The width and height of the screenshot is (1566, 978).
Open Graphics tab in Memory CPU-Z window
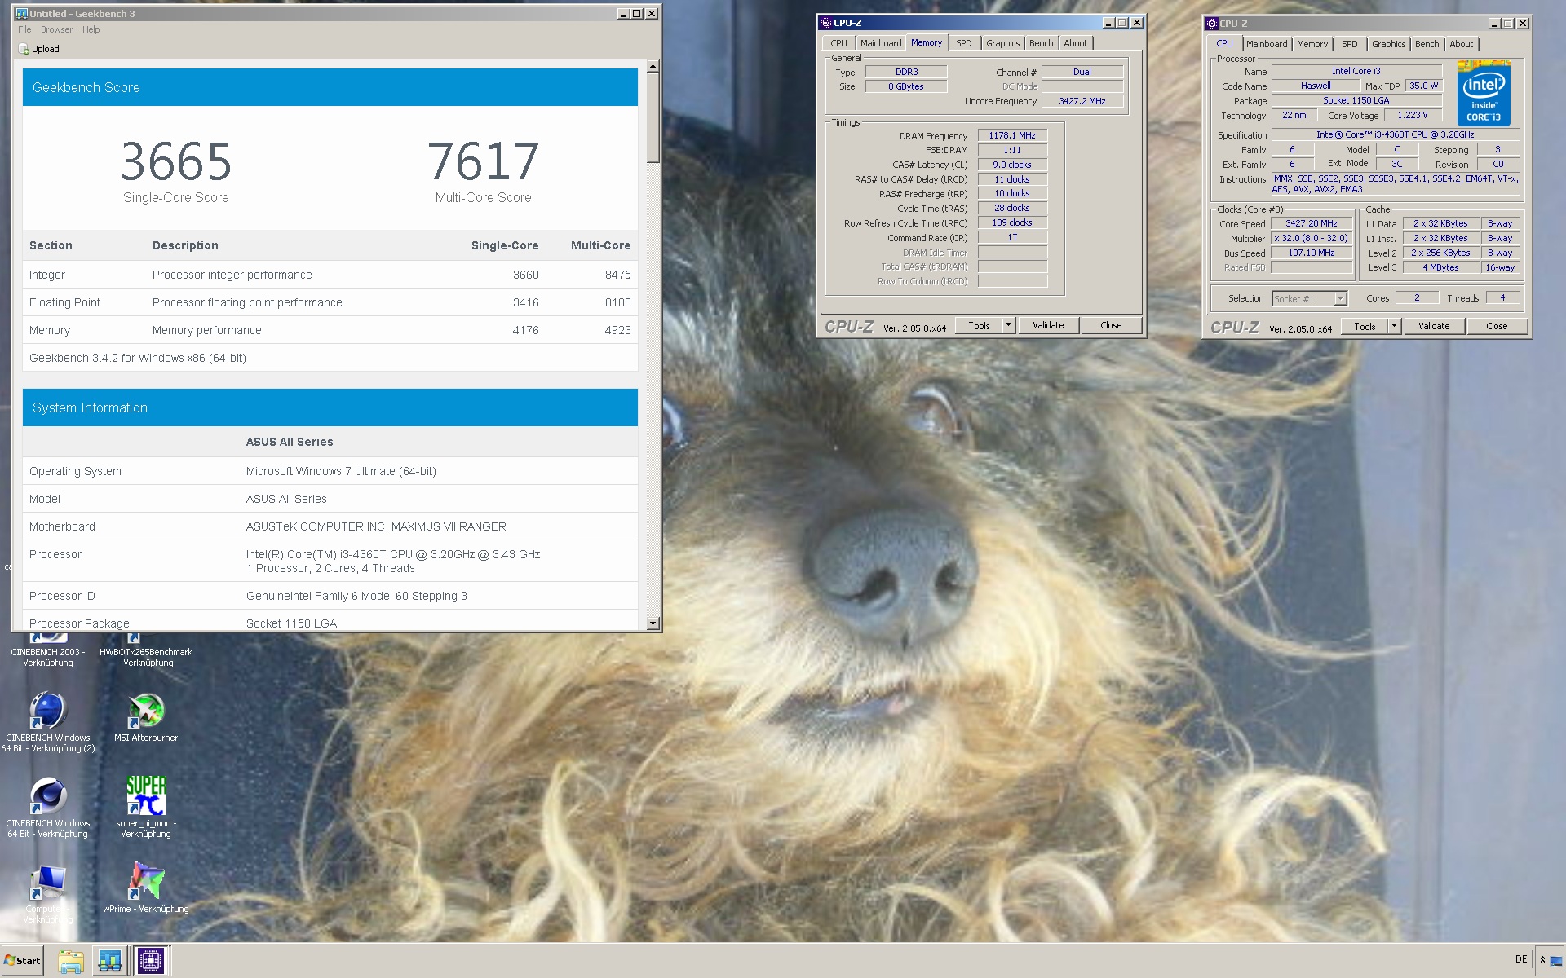[x=1002, y=43]
